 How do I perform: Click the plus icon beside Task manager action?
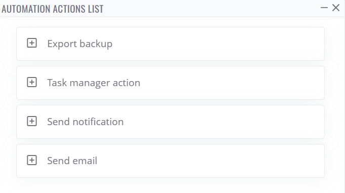pyautogui.click(x=32, y=82)
